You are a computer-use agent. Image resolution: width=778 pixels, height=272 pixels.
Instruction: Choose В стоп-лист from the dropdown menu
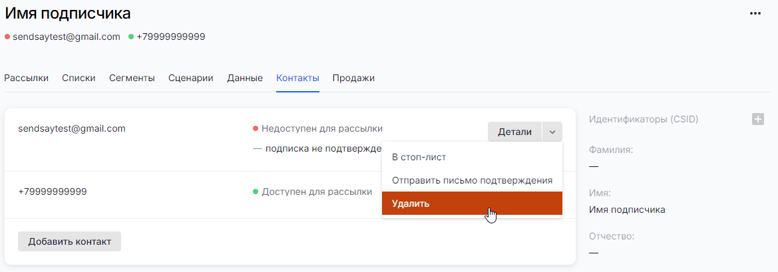pos(419,158)
